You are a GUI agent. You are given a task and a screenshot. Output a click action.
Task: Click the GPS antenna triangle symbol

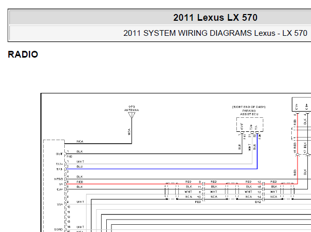click(132, 115)
